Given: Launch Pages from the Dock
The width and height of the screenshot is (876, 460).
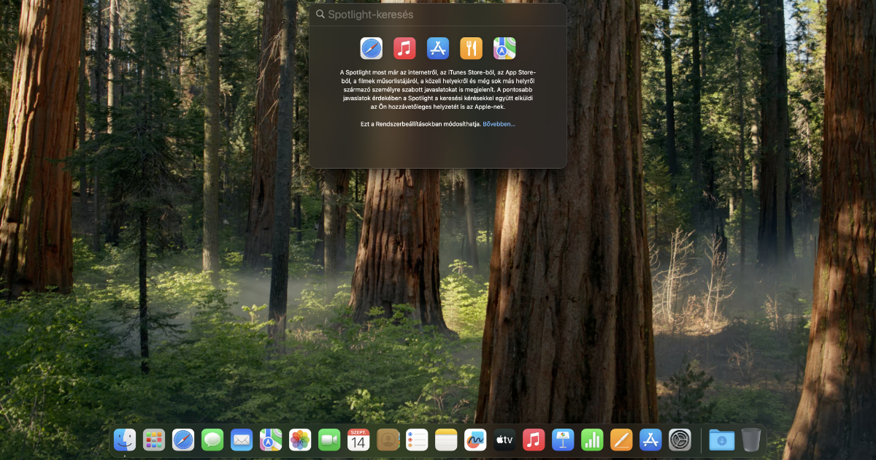Looking at the screenshot, I should click(x=621, y=440).
